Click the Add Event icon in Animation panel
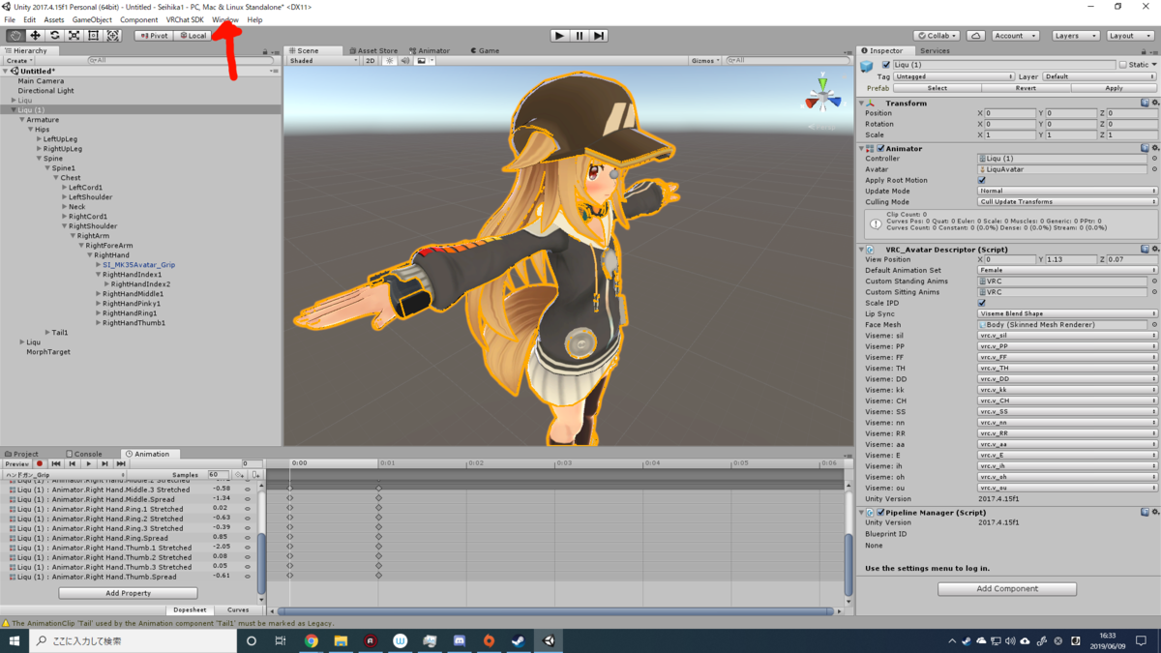 pos(255,475)
